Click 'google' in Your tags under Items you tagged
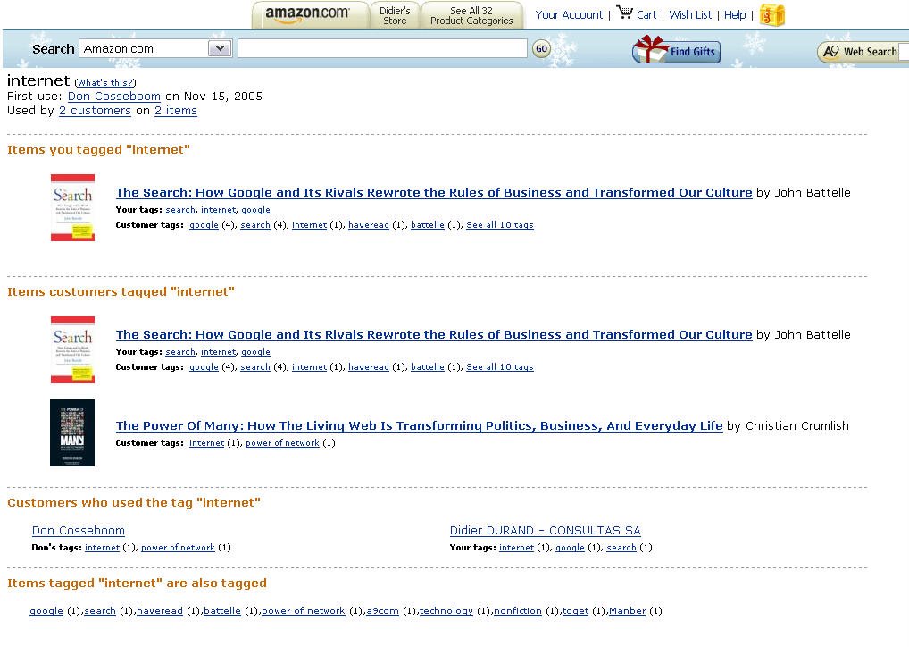This screenshot has height=647, width=909. point(255,209)
